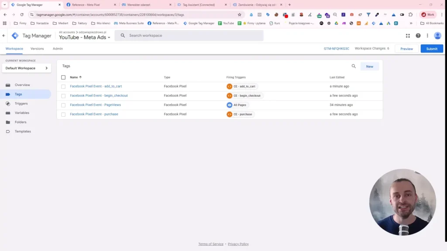This screenshot has width=447, height=251.
Task: Click the CE - add_to_cart trigger icon
Action: pos(230,86)
